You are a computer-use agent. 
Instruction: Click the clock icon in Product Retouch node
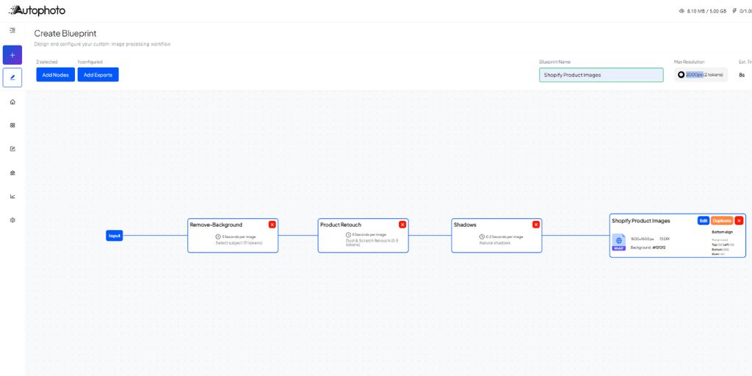[349, 234]
